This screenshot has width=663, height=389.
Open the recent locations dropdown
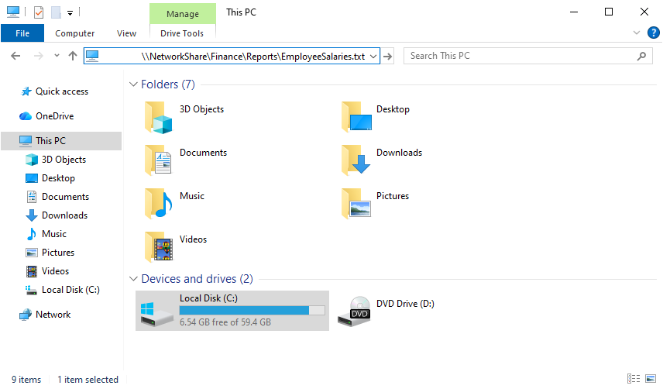click(x=57, y=56)
